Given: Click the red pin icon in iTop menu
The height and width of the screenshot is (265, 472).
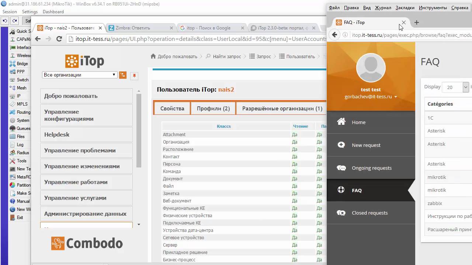Looking at the screenshot, I should click(x=134, y=75).
